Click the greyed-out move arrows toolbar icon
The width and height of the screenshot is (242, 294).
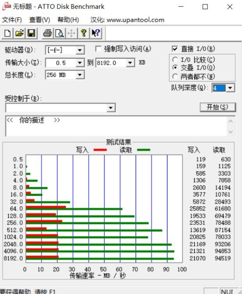tap(71, 33)
